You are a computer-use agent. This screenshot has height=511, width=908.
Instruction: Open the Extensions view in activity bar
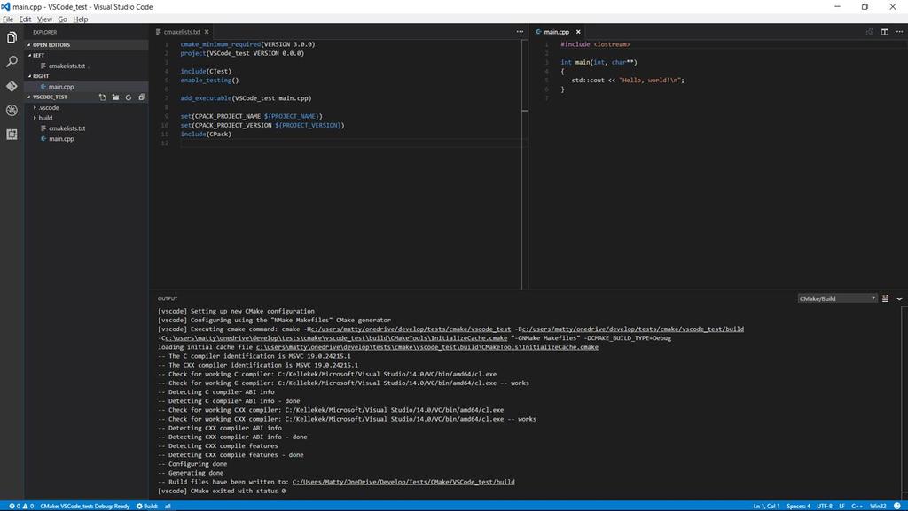pyautogui.click(x=12, y=134)
